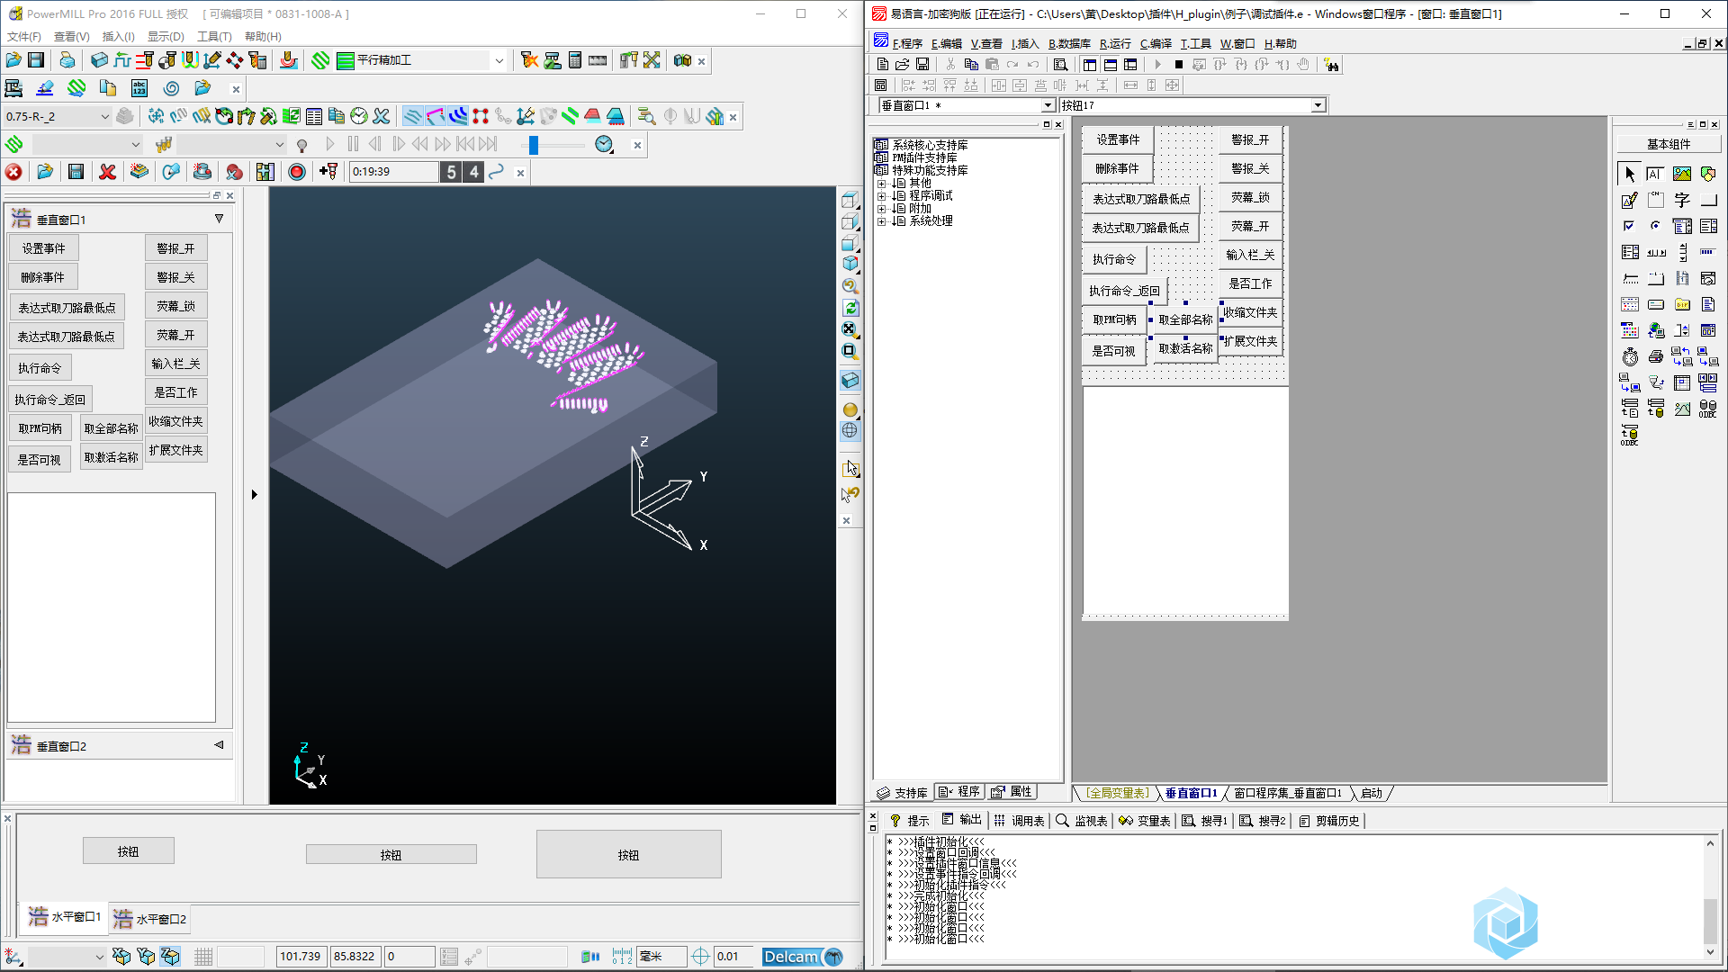The image size is (1728, 972).
Task: Open the C.编译 menu in EPL
Action: 1156,43
